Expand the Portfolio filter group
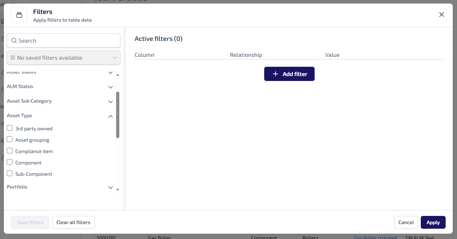 click(110, 188)
